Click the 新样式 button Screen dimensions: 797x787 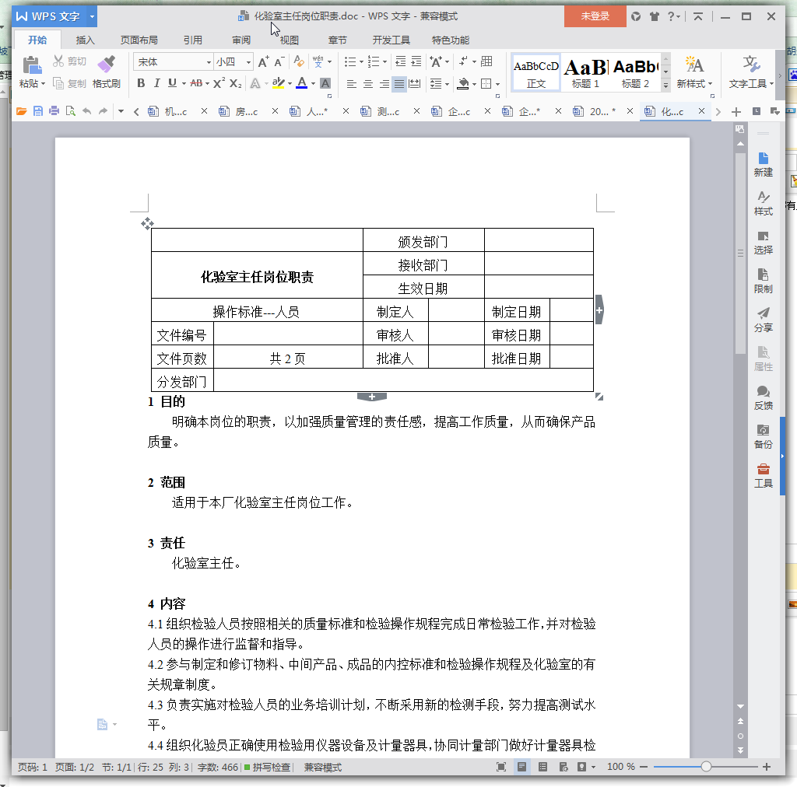[693, 72]
